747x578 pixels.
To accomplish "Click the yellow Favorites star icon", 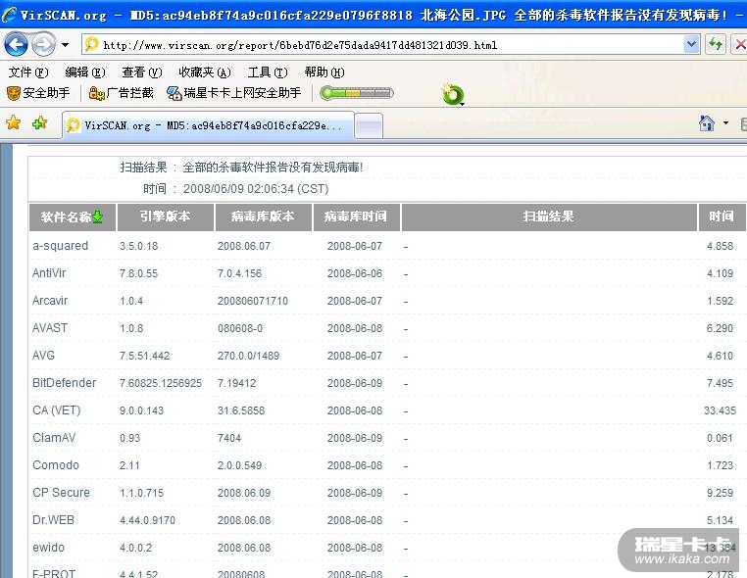I will [x=14, y=123].
